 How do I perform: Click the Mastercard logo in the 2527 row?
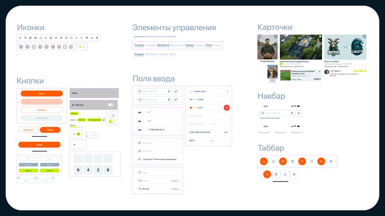191,108
